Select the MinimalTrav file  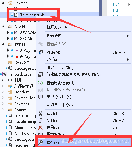tap(25, 127)
